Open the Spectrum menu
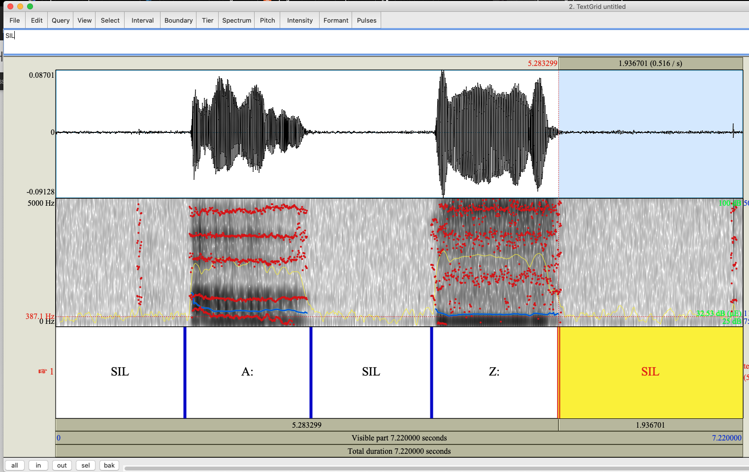The height and width of the screenshot is (472, 749). tap(236, 20)
